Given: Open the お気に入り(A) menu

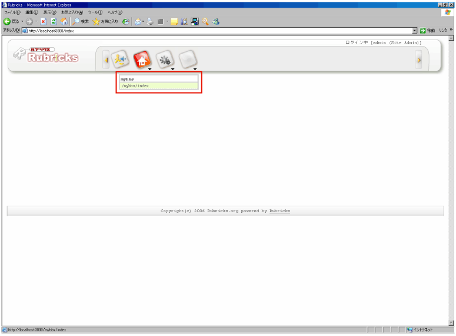Looking at the screenshot, I should click(72, 12).
